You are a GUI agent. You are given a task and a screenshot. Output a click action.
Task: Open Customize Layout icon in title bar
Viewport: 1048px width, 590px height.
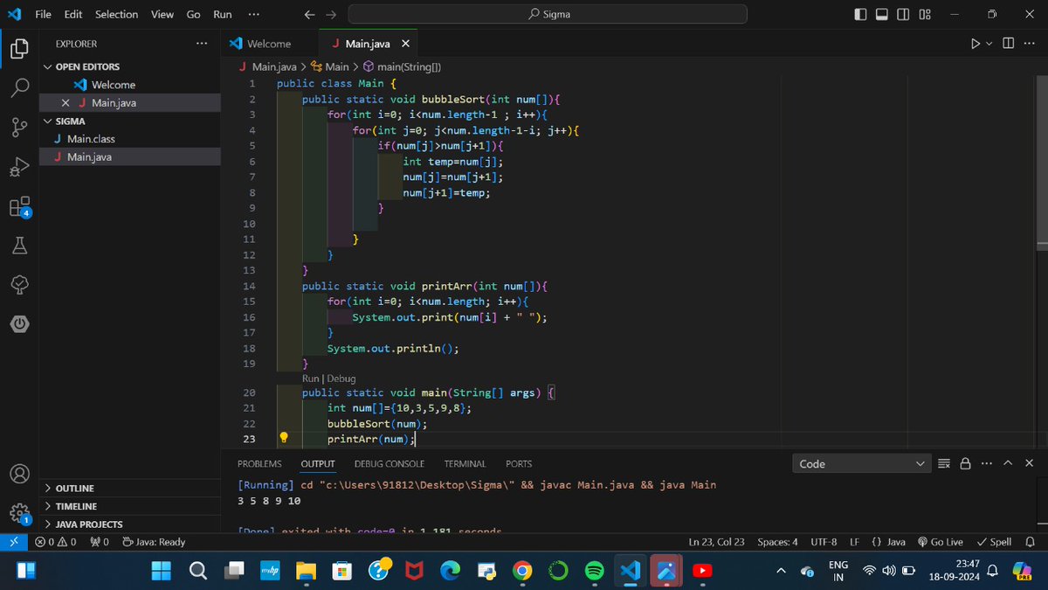point(926,14)
